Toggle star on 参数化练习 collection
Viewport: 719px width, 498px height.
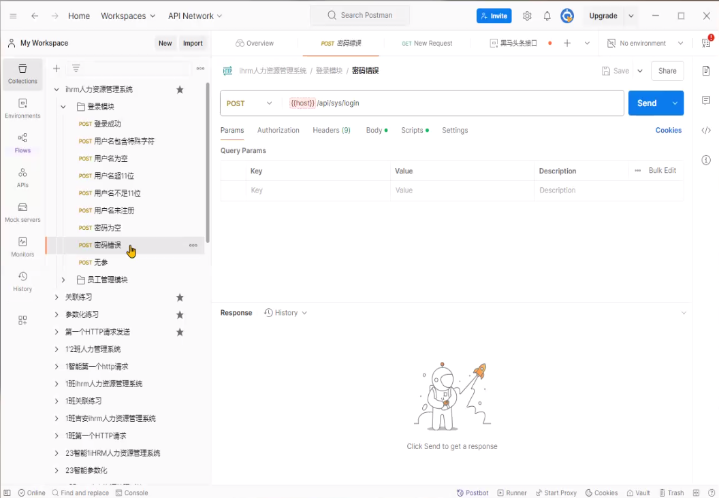tap(180, 315)
